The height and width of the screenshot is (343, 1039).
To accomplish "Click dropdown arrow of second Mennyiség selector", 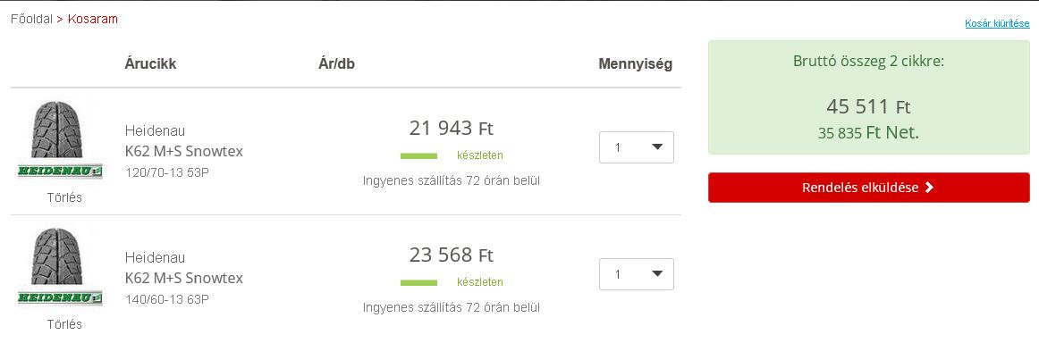I will (x=657, y=273).
